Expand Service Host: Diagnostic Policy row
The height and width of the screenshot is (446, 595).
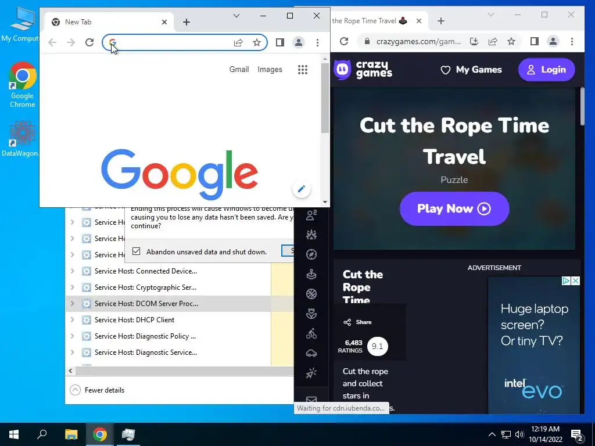(x=72, y=336)
